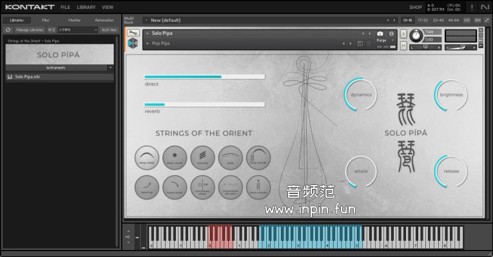Screen dimensions: 493x257
Task: Go to next multi with right arrow
Action: click(394, 20)
